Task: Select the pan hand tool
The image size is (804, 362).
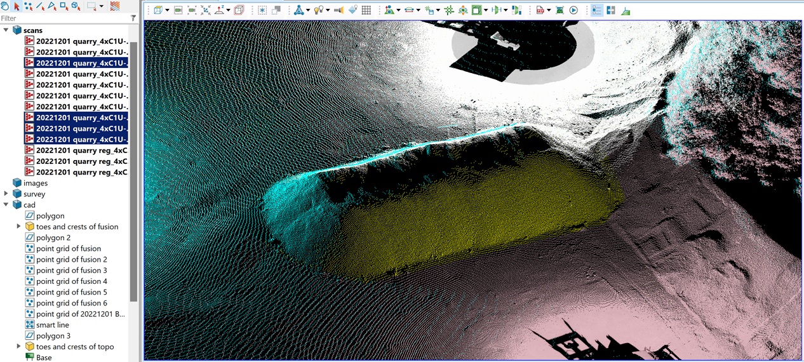Action: click(x=5, y=6)
